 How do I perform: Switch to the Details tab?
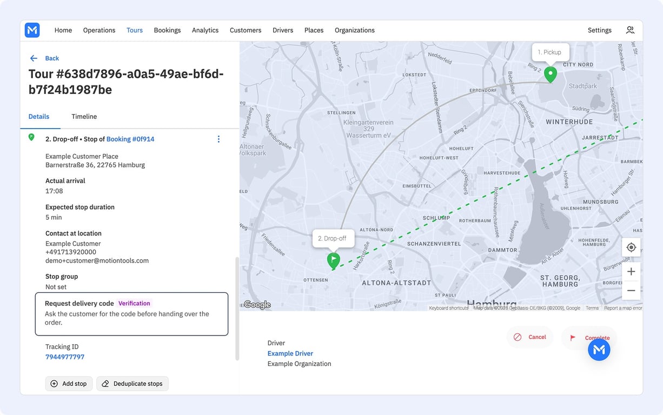39,117
